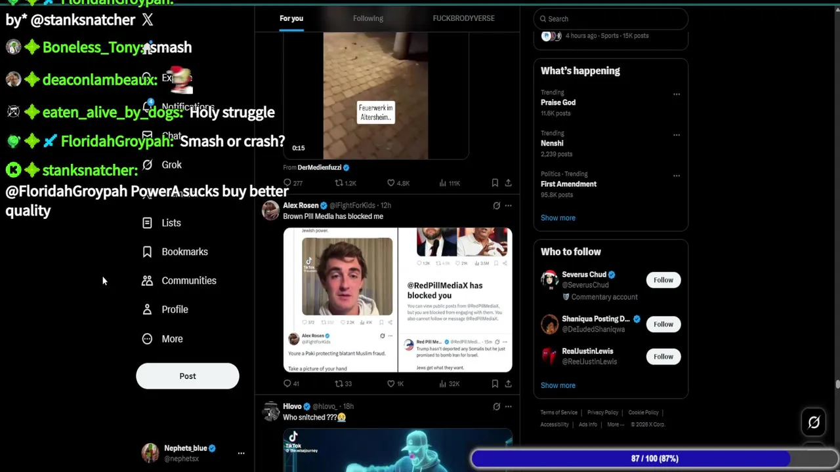This screenshot has height=472, width=840.
Task: Open Alex Rosen's profile avatar
Action: click(270, 210)
